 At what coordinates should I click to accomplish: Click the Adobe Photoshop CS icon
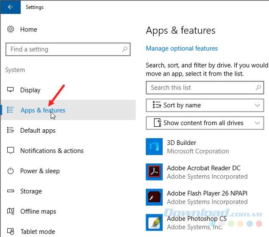pyautogui.click(x=154, y=223)
